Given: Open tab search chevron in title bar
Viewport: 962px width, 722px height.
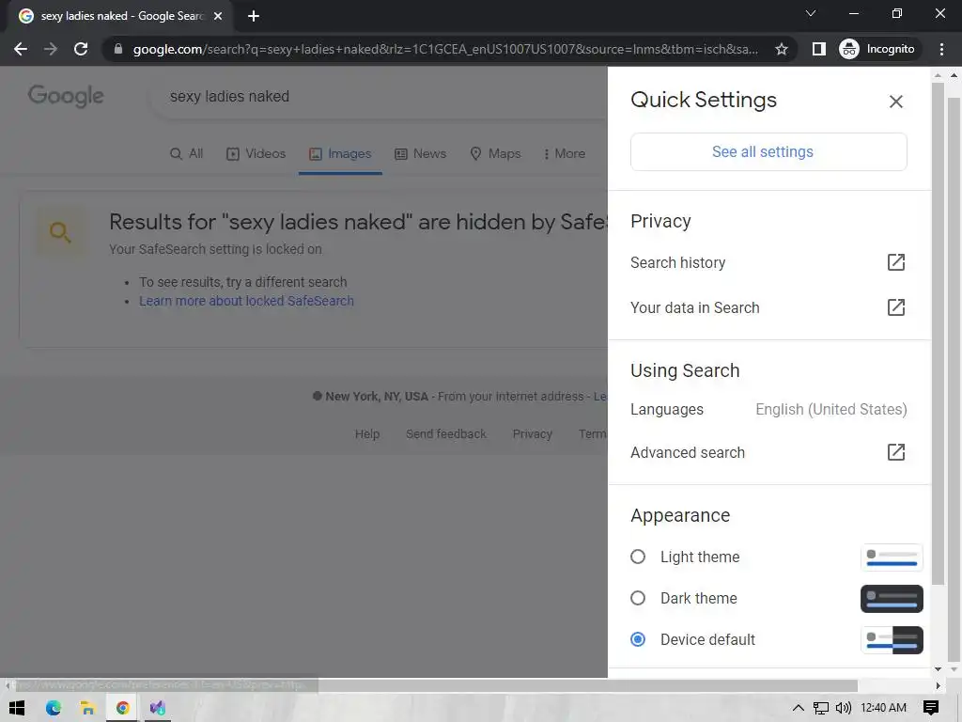Looking at the screenshot, I should [x=811, y=13].
